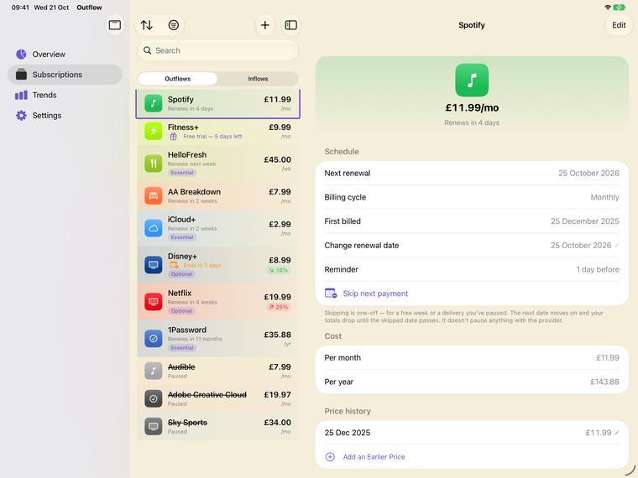Click the 1Password checkmark icon
The width and height of the screenshot is (638, 478).
[154, 339]
